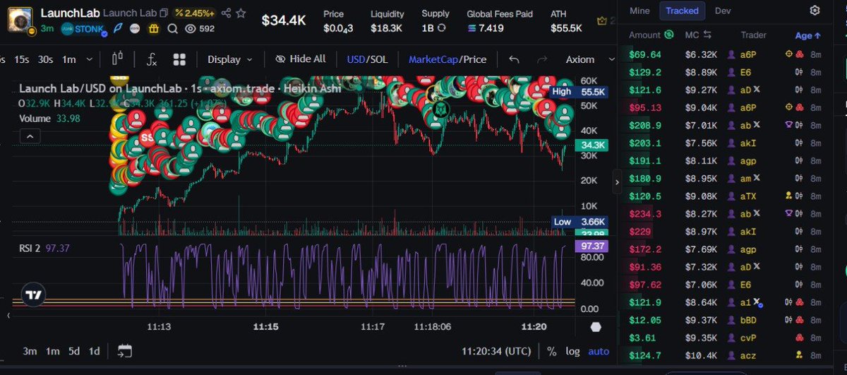Viewport: 847px width, 375px height.
Task: Share the LaunchLab token via share icon
Action: coord(226,13)
